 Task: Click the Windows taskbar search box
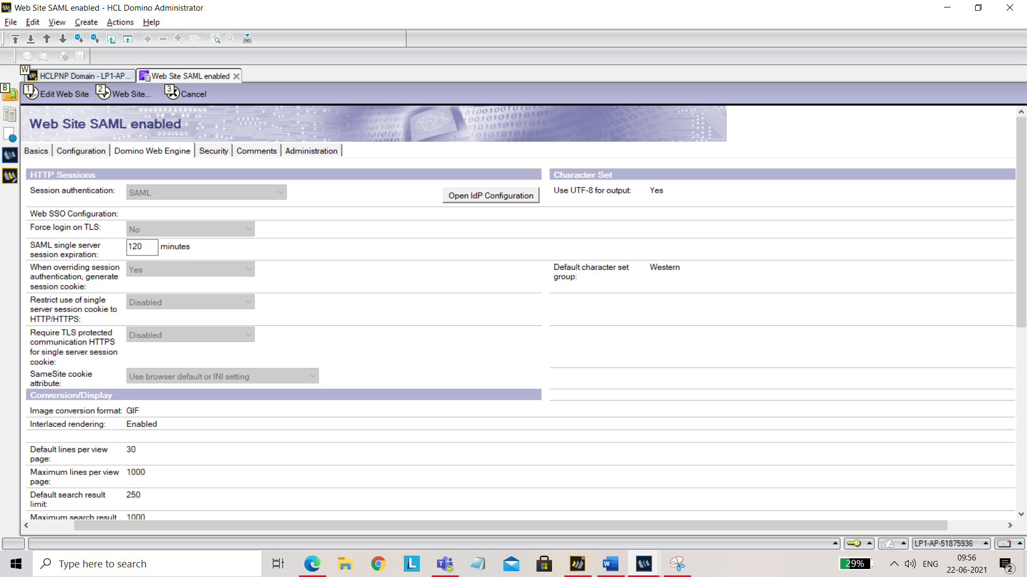click(147, 564)
